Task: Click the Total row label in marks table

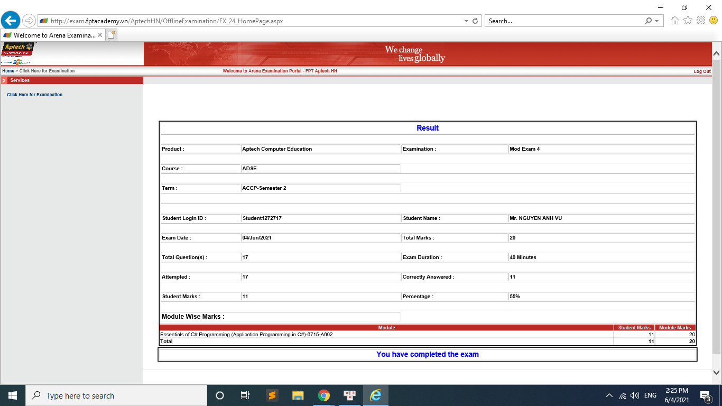Action: [166, 342]
